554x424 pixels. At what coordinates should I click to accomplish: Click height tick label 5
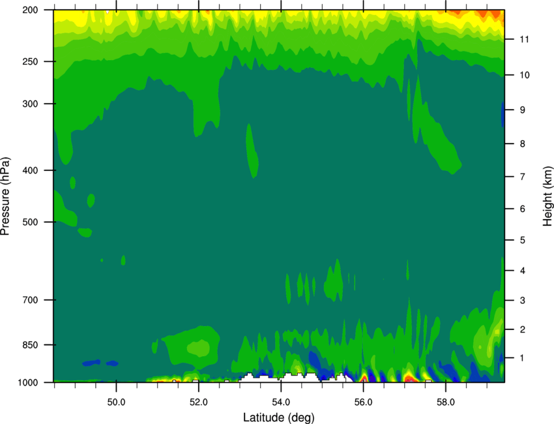tap(523, 241)
